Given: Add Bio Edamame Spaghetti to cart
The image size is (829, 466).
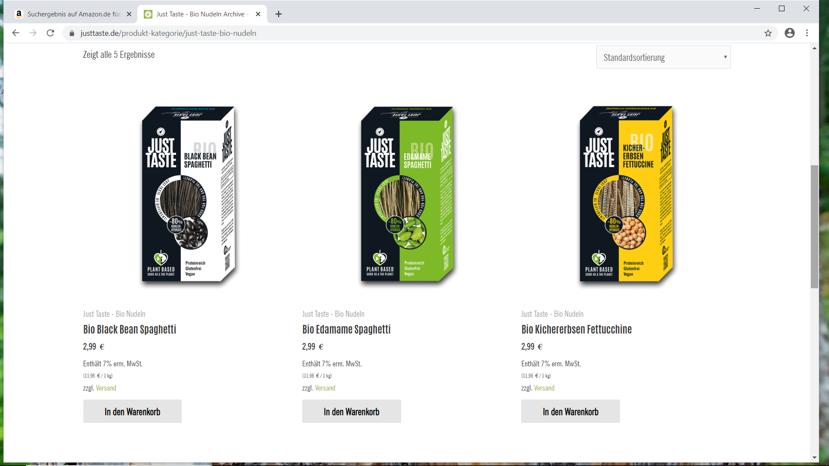Looking at the screenshot, I should [351, 411].
